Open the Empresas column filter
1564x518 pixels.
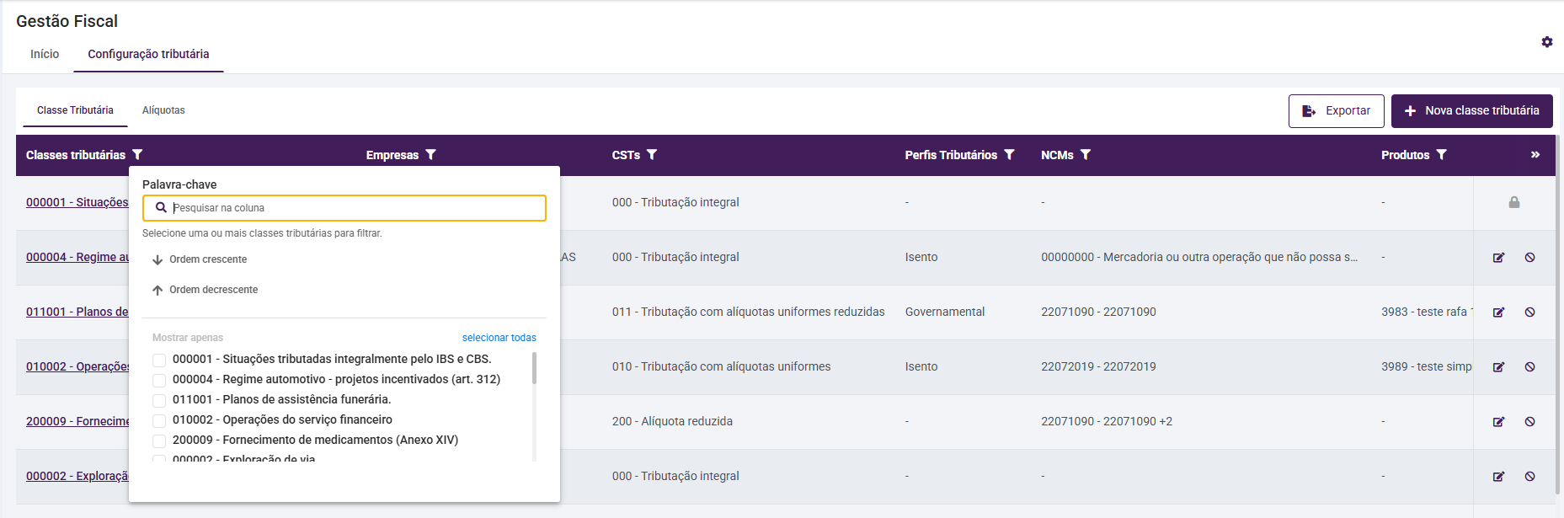coord(431,155)
